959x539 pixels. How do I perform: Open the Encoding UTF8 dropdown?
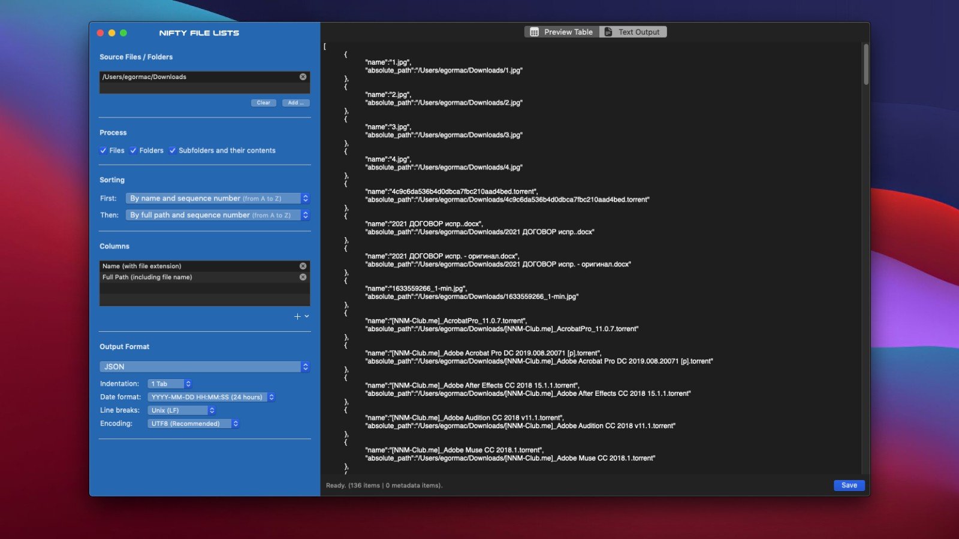[193, 423]
